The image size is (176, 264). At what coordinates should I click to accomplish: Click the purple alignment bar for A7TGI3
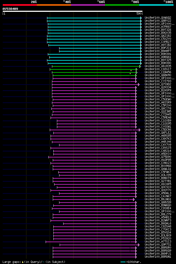91,242
